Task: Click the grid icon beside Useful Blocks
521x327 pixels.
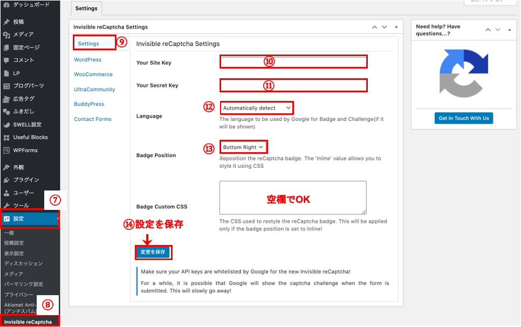Action: click(6, 138)
